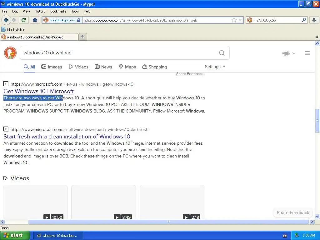Open the Downloads arrow button
Viewport: 320px width, 240px height.
314,20
